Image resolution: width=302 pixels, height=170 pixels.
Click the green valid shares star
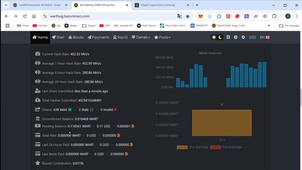coord(70,110)
